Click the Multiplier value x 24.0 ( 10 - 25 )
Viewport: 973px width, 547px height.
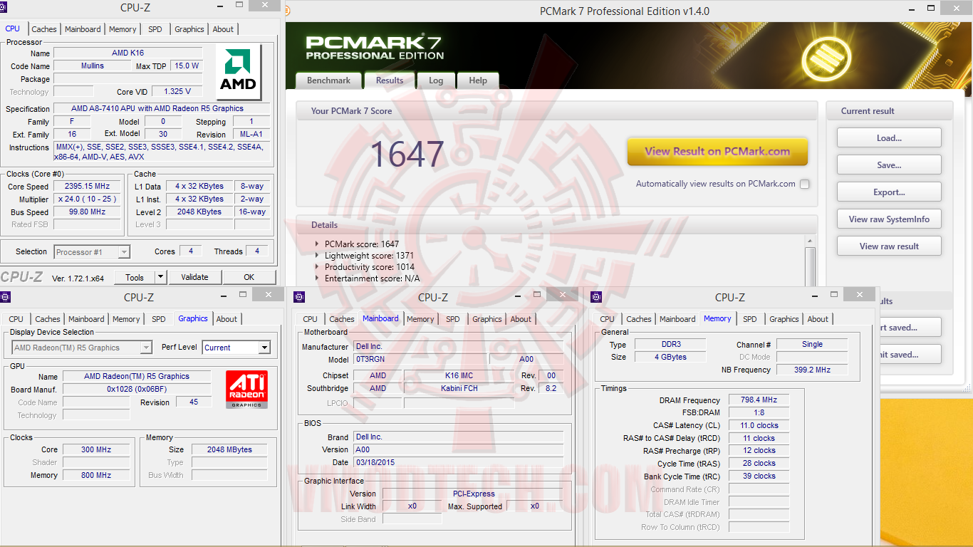(x=87, y=199)
